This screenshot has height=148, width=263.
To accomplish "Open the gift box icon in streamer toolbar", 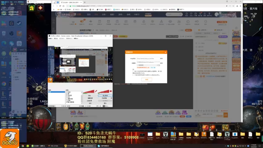I will pos(135,21).
